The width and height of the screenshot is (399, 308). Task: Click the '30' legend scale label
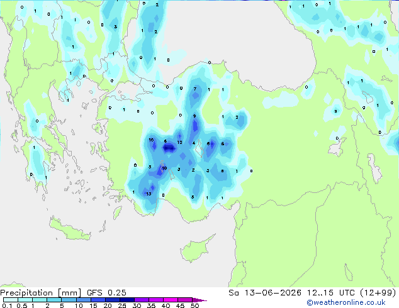[x=137, y=305]
